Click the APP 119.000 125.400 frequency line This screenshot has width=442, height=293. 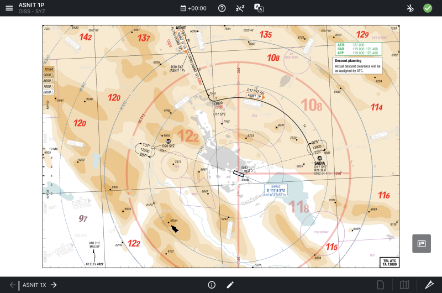click(357, 53)
